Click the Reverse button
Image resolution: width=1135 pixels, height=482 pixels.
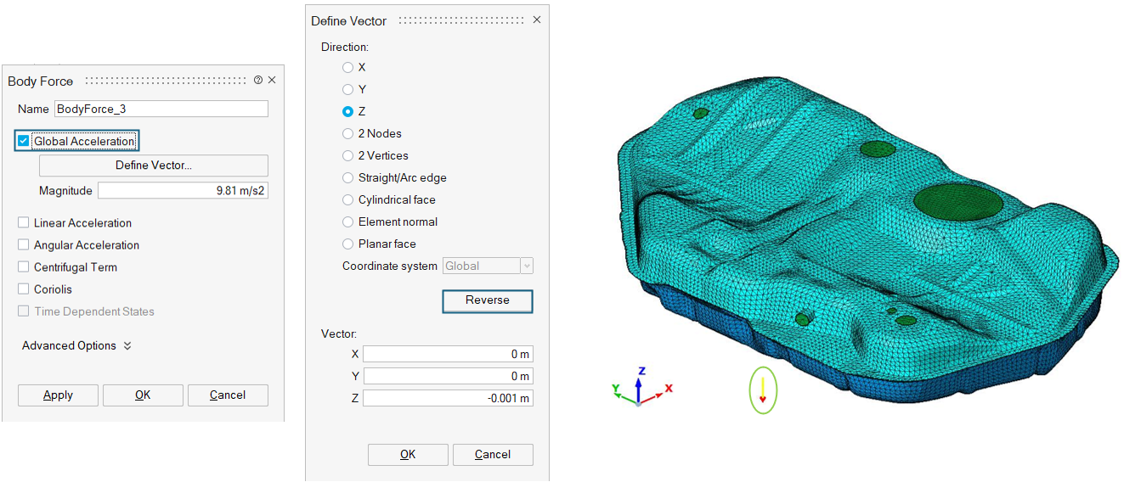coord(488,301)
